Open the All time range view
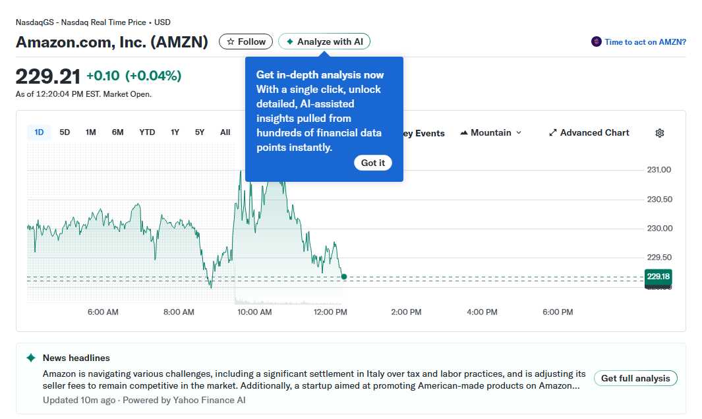The width and height of the screenshot is (702, 419). tap(225, 132)
